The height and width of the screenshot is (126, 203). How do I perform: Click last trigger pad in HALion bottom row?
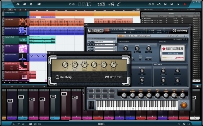click(x=111, y=96)
